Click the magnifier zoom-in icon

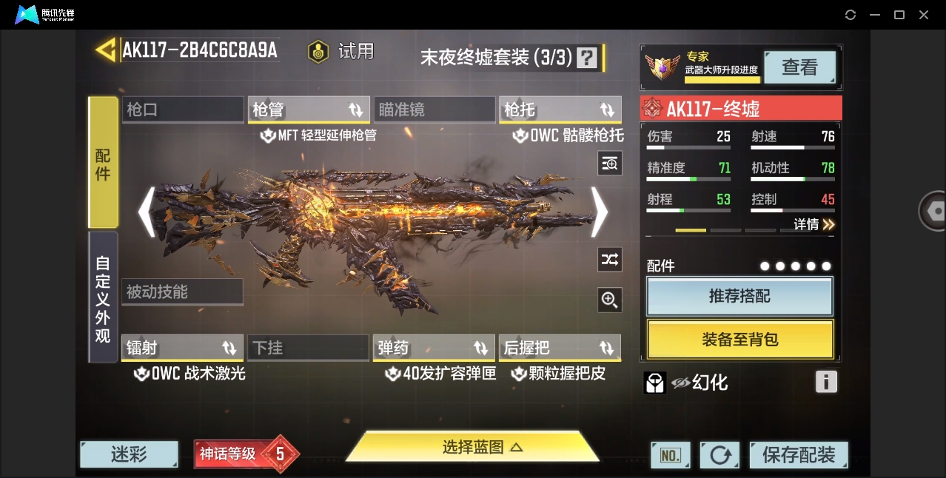(610, 300)
